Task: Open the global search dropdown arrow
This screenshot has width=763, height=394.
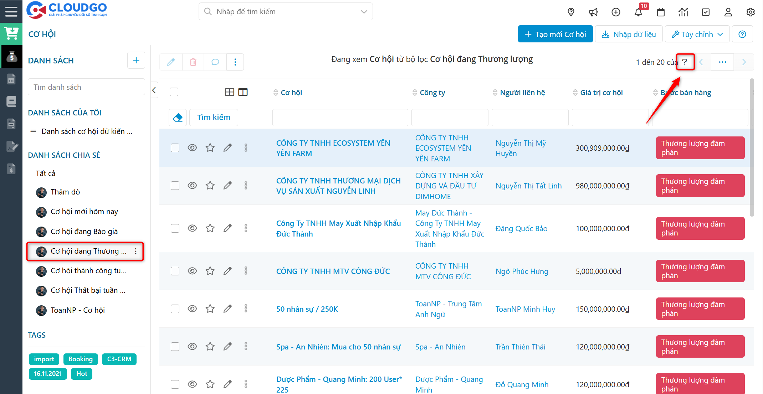Action: tap(364, 12)
